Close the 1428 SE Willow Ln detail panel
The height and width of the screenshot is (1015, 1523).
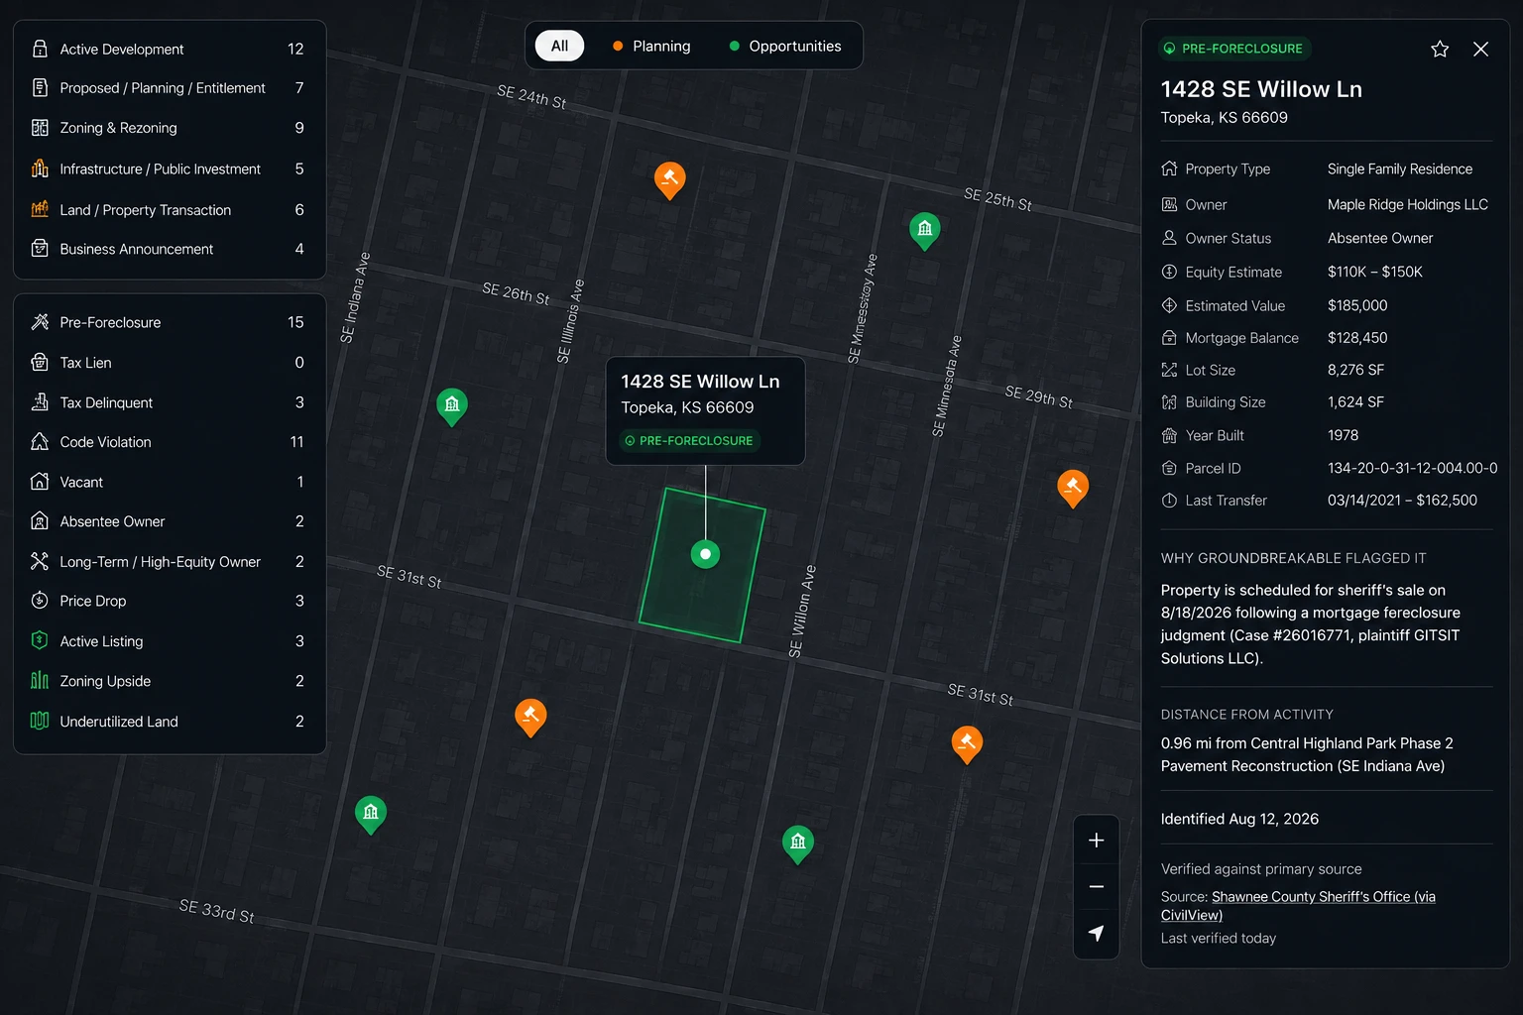(1480, 49)
